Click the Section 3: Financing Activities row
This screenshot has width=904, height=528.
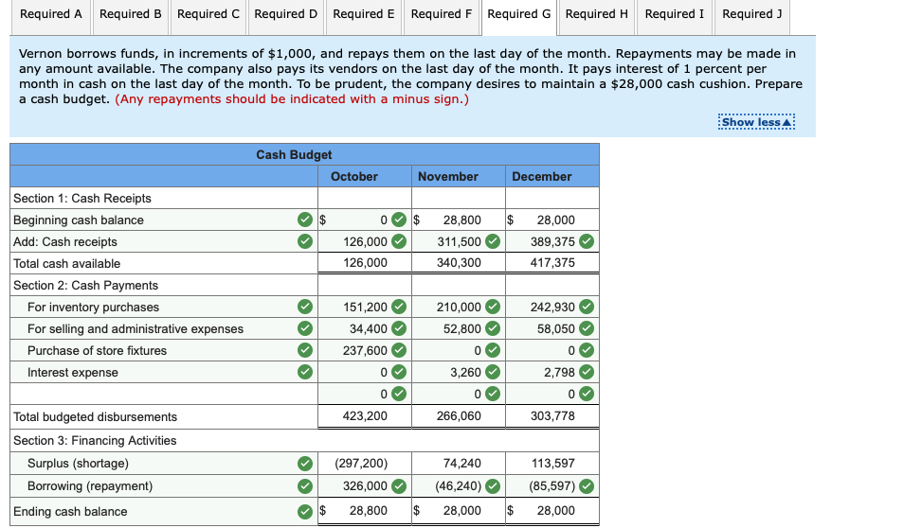click(x=304, y=441)
